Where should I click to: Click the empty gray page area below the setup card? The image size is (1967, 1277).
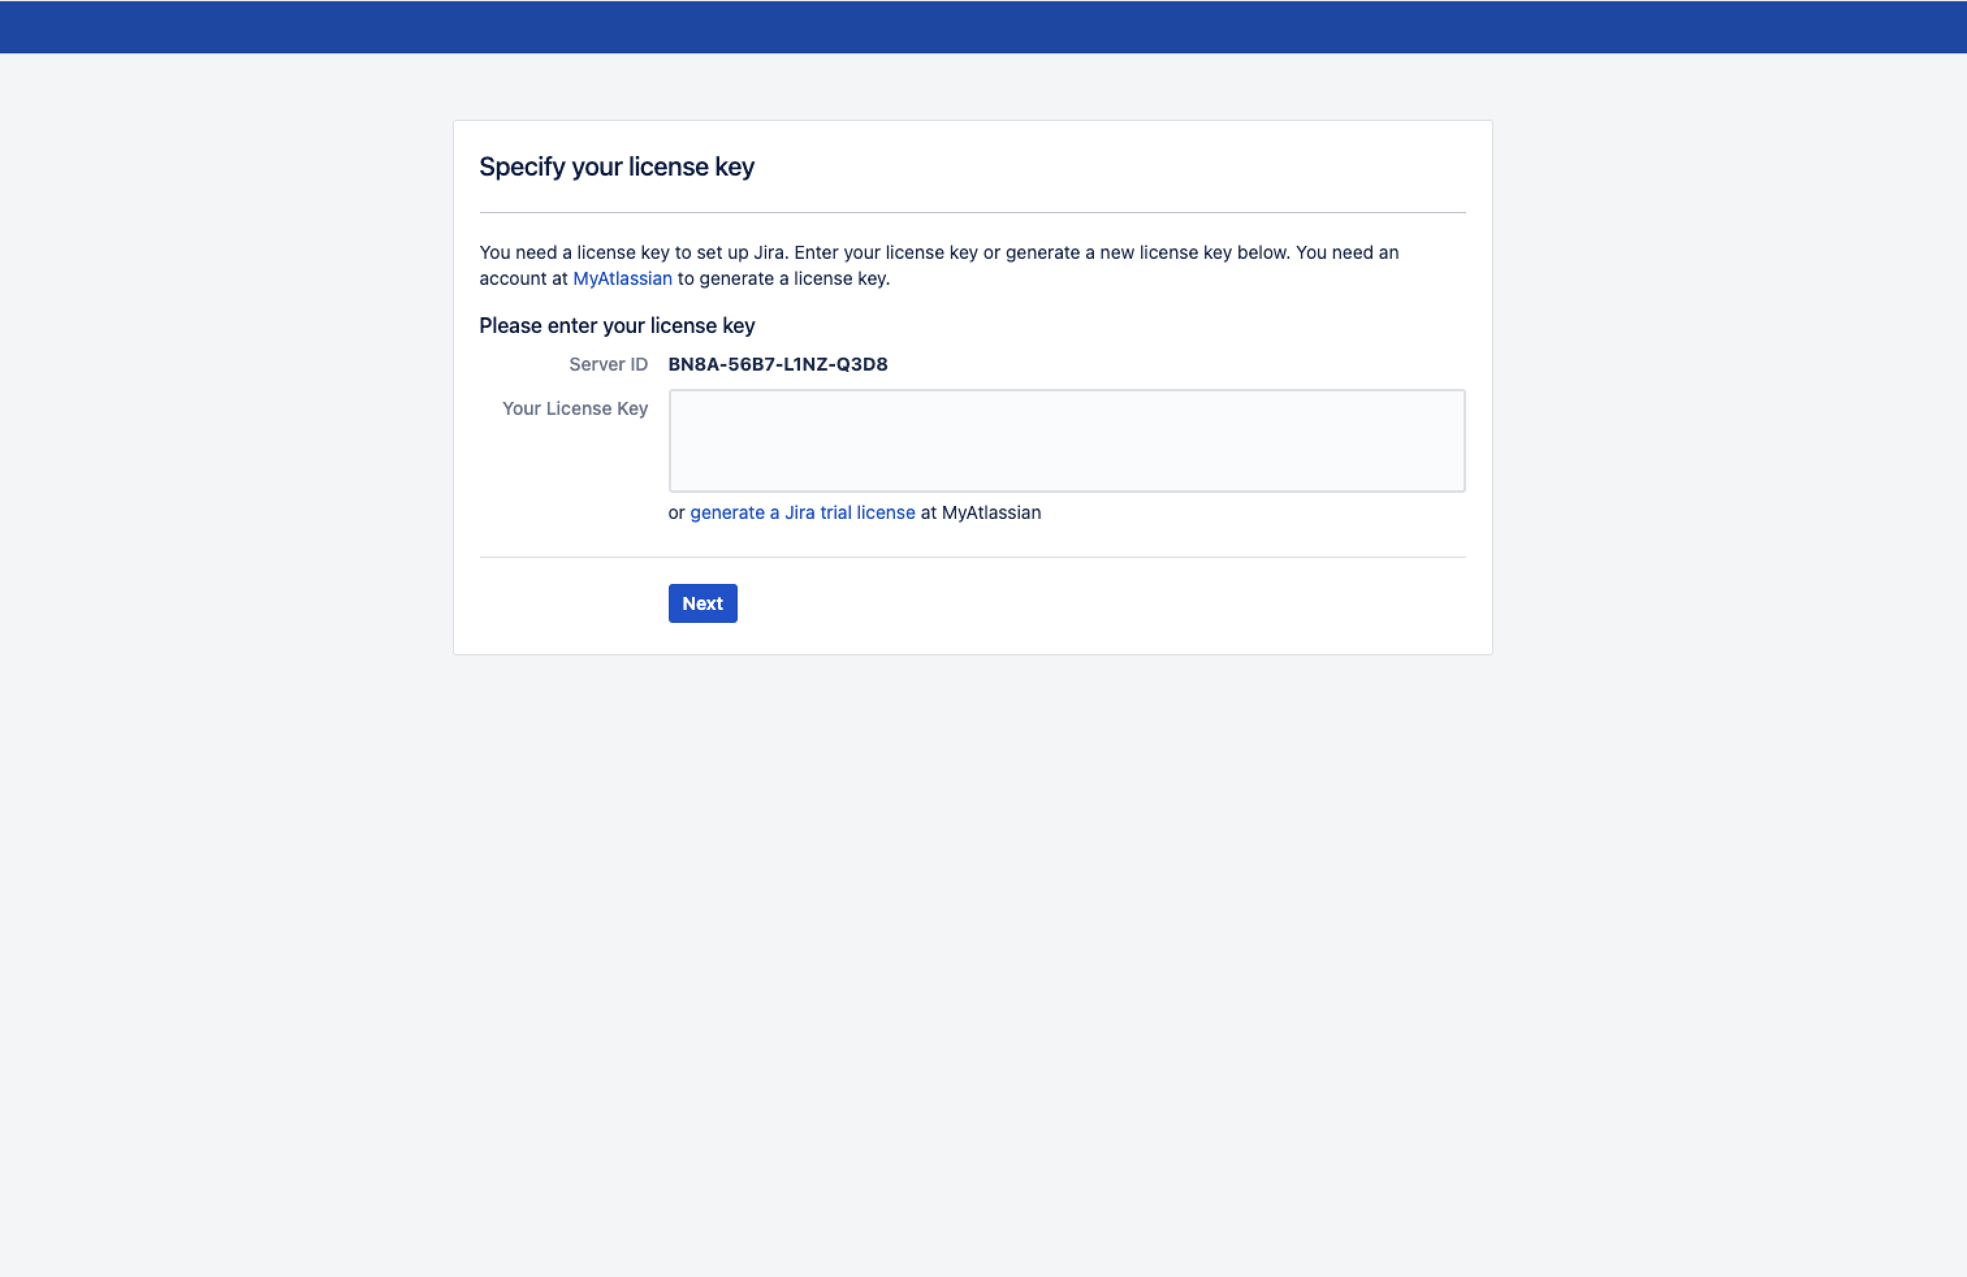983,950
